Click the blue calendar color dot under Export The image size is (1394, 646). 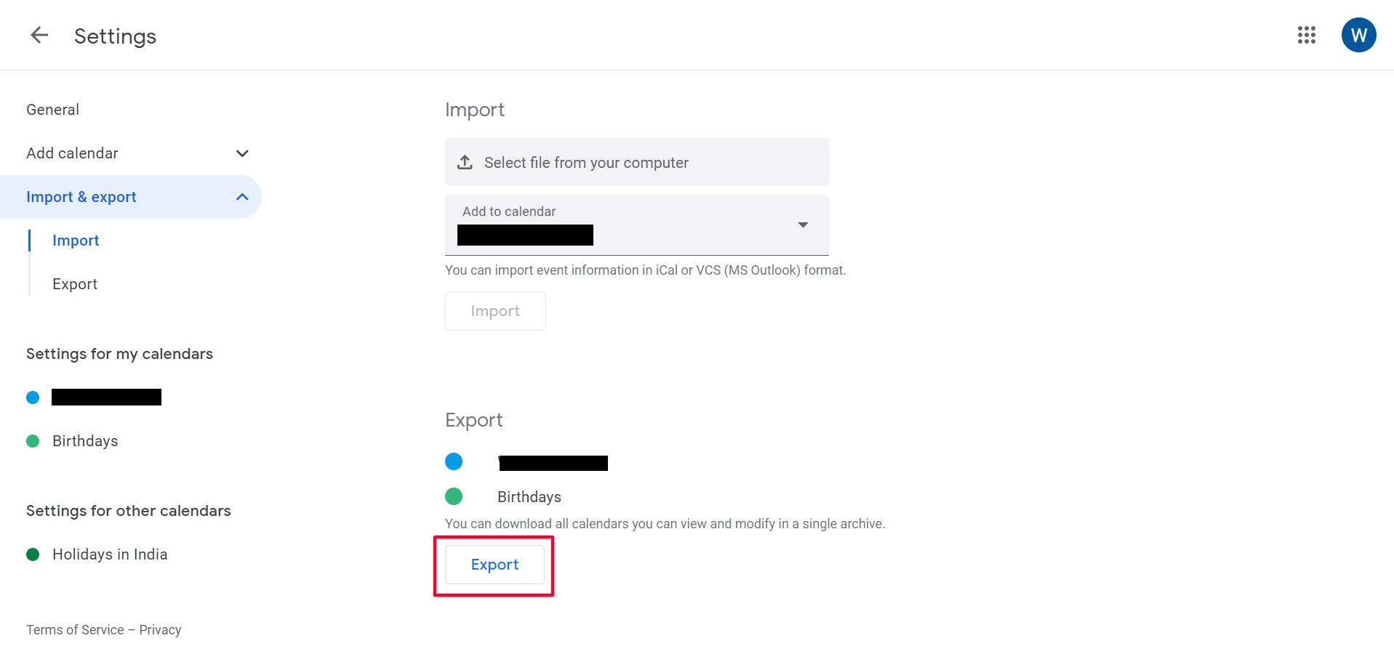click(x=454, y=461)
